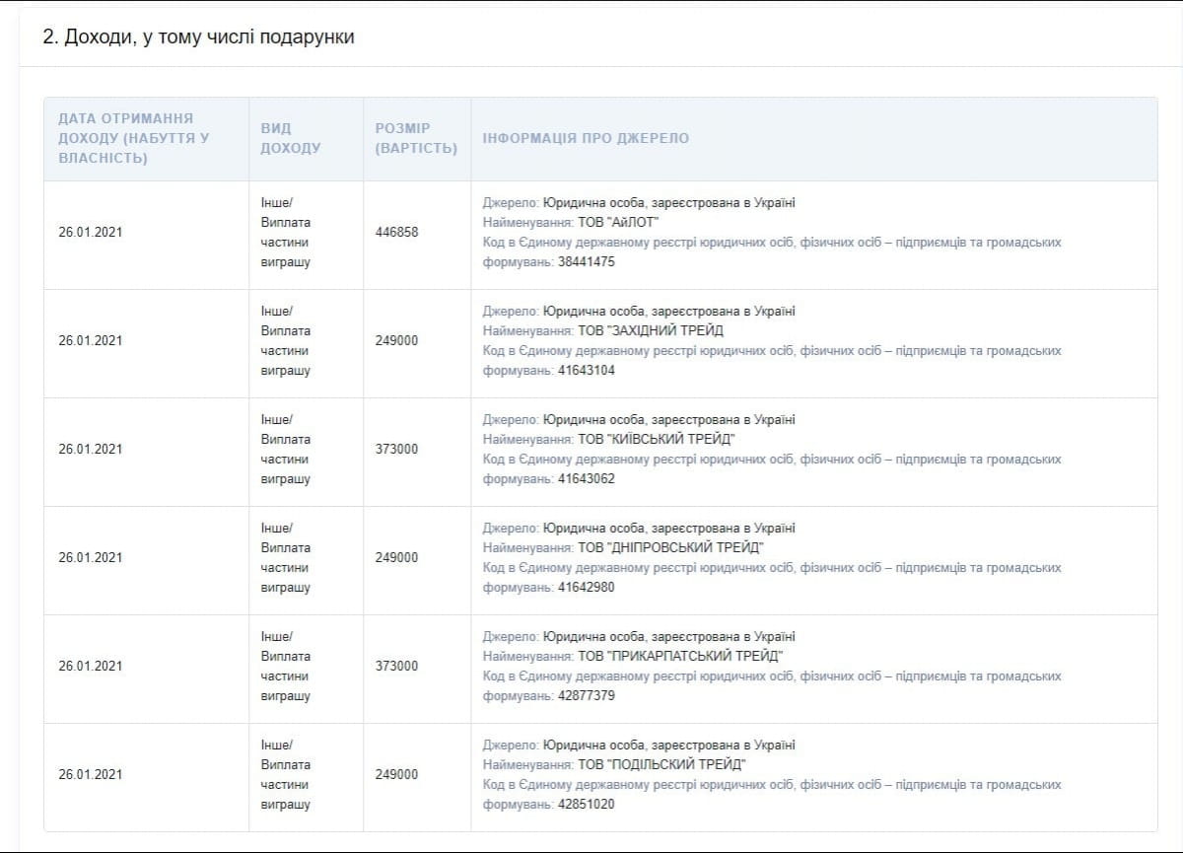1183x853 pixels.
Task: Click the date in the ПОДІЛЬСКИЙ ТРЕЙД row
Action: 91,774
